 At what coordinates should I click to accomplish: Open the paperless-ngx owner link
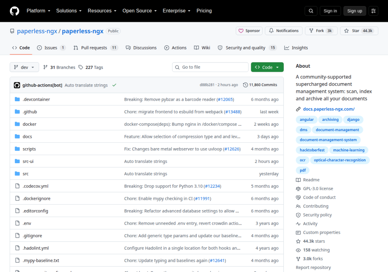(x=37, y=31)
